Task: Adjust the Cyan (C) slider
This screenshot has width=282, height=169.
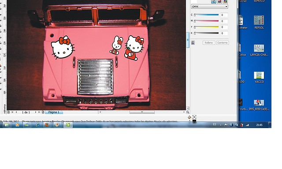Action: coord(207,15)
